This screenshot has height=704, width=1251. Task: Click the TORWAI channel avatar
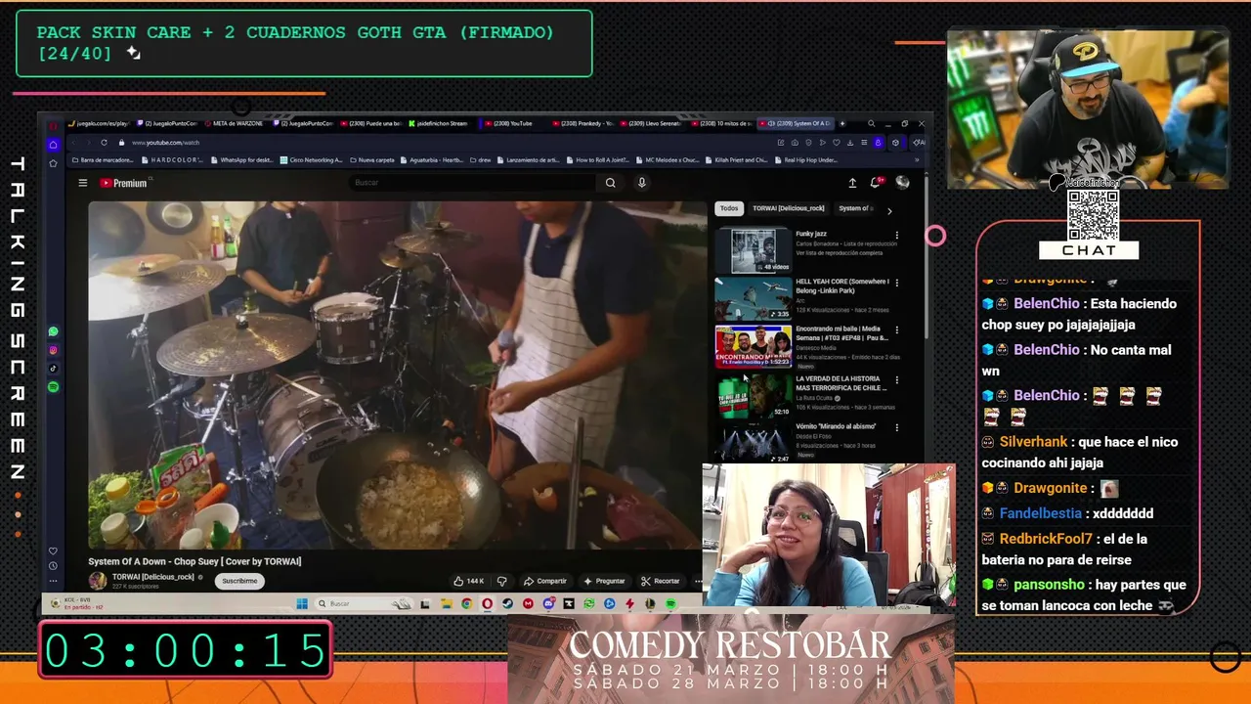point(98,581)
